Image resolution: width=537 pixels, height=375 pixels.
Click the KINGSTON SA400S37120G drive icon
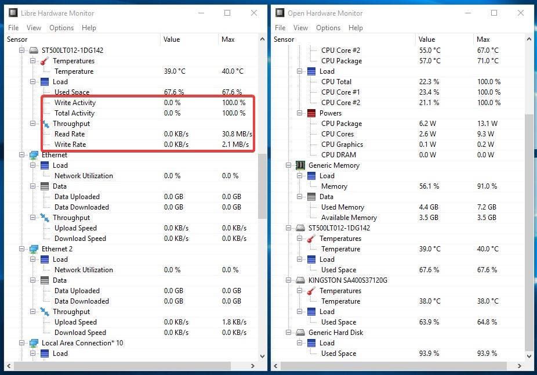300,280
